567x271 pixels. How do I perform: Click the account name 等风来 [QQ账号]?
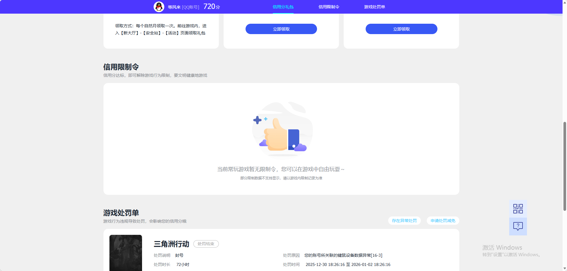[183, 7]
